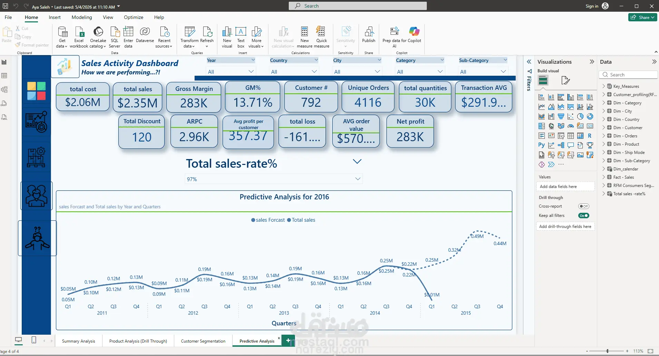Select the pie chart visualization icon
Image resolution: width=659 pixels, height=356 pixels.
point(580,116)
